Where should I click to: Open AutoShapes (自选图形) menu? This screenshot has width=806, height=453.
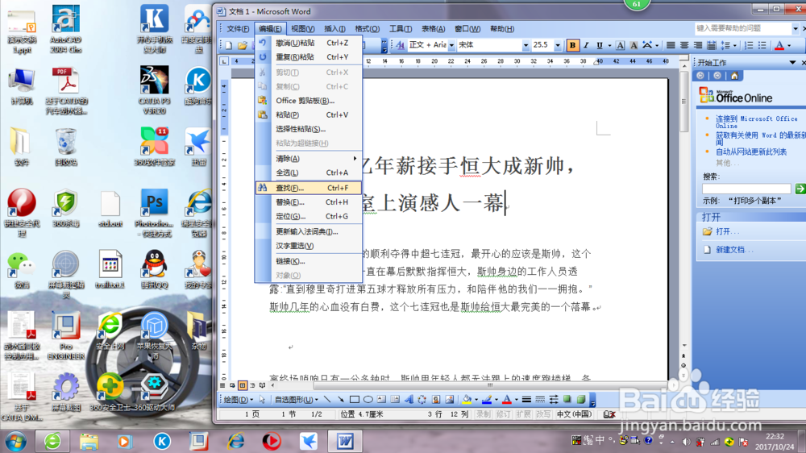click(x=296, y=400)
